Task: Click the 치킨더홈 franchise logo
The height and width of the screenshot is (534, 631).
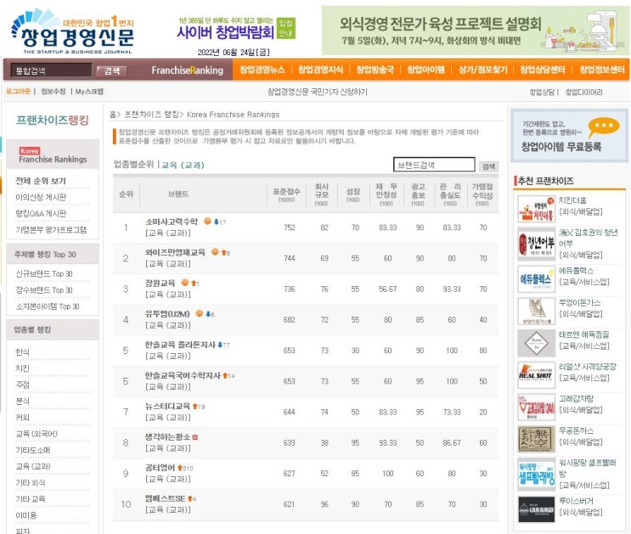Action: click(x=536, y=209)
